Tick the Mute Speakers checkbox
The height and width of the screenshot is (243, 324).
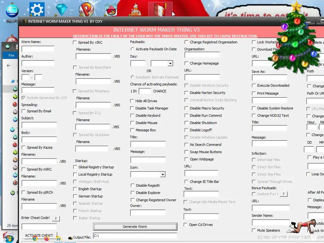click(254, 230)
